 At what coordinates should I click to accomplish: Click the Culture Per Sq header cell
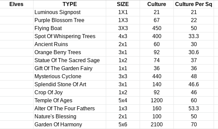coord(194,4)
